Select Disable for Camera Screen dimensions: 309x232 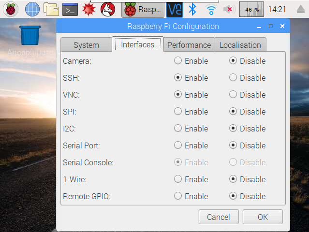(x=247, y=61)
